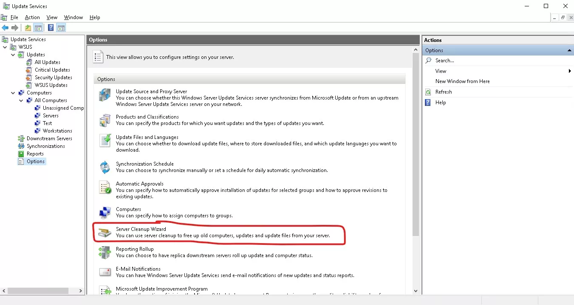The image size is (574, 305).
Task: Click Refresh label in Actions pane
Action: [x=444, y=92]
